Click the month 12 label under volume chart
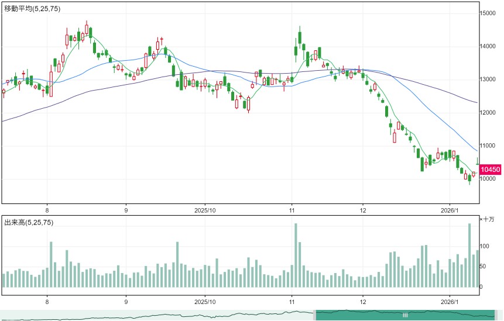The width and height of the screenshot is (504, 321). 363,302
